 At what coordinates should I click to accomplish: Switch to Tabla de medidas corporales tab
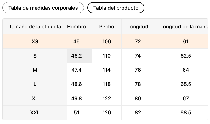[x=43, y=8]
